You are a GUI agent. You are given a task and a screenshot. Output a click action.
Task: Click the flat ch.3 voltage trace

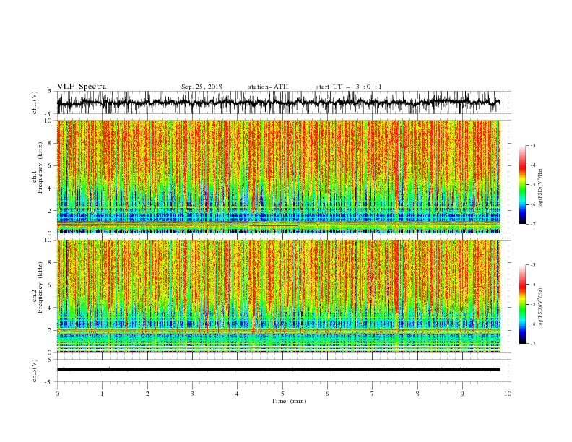[278, 370]
